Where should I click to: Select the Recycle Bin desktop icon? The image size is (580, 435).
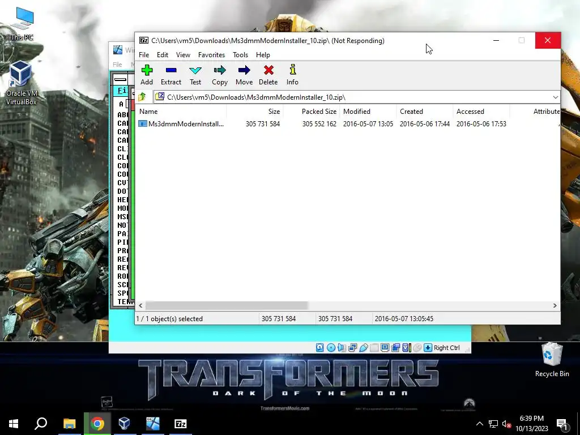click(552, 360)
